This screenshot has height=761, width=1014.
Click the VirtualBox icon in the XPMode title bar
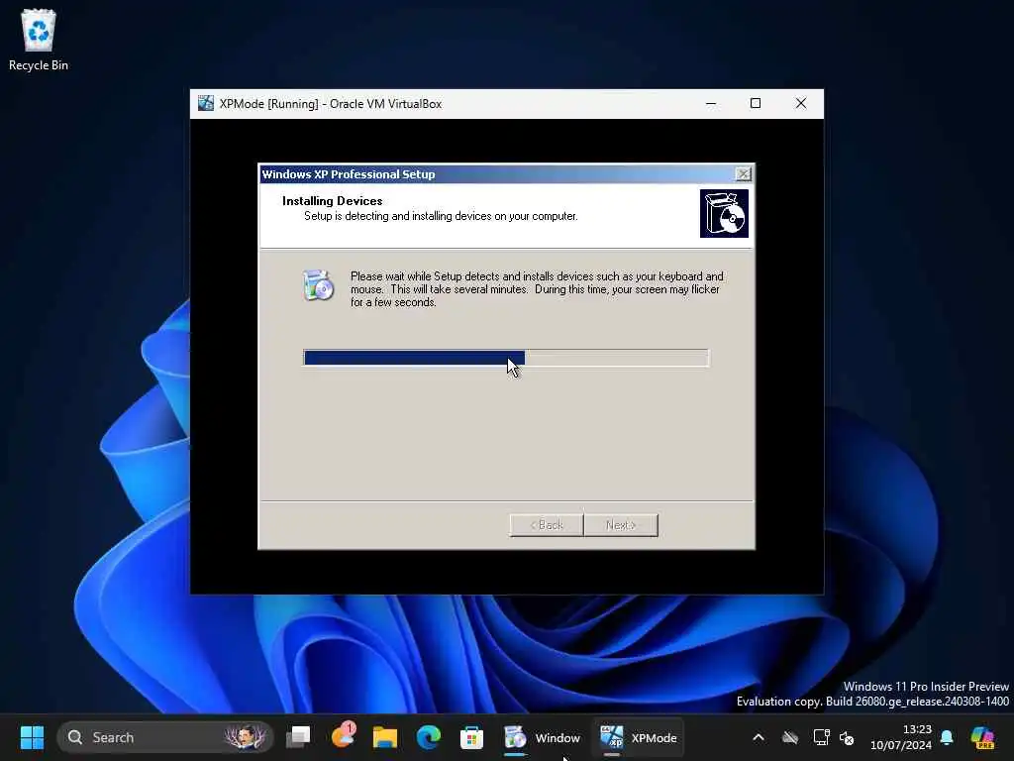206,103
